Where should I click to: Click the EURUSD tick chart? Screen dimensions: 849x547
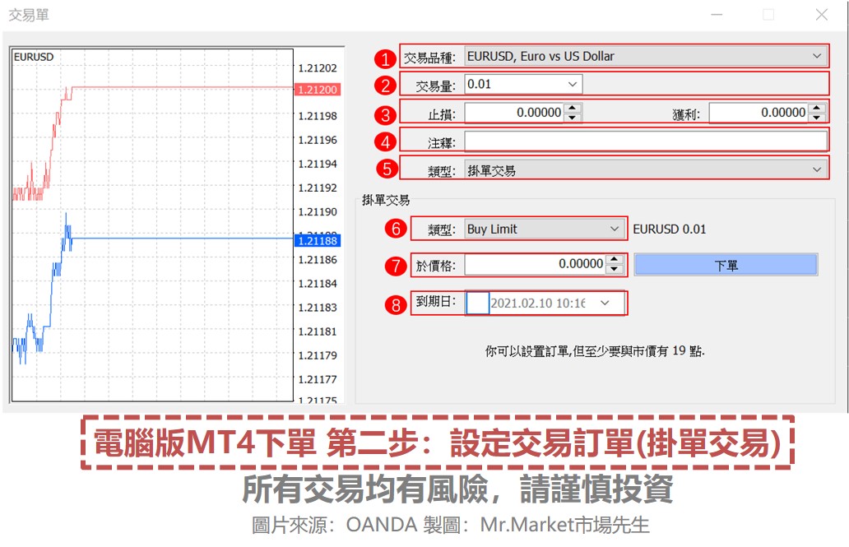click(152, 225)
